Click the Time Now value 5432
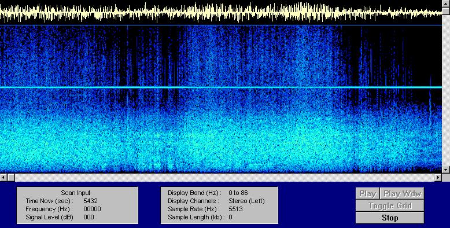The height and width of the screenshot is (228, 450). tap(90, 201)
